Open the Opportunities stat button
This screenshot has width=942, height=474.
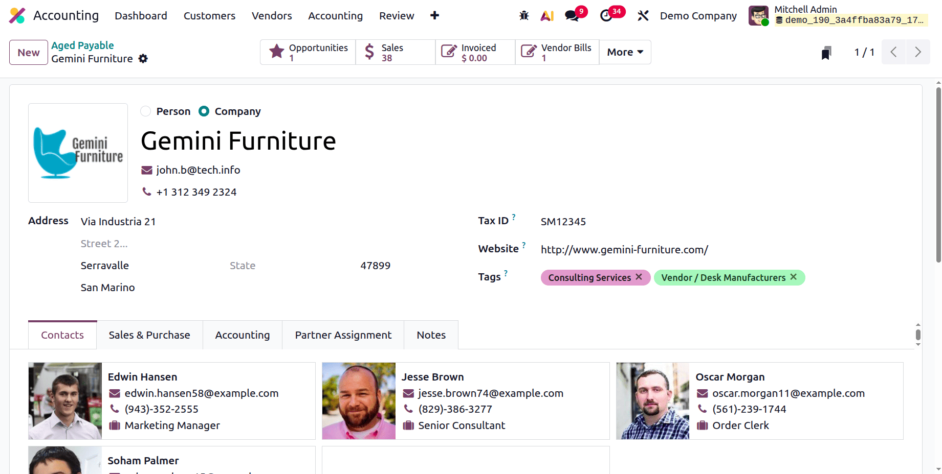click(308, 52)
